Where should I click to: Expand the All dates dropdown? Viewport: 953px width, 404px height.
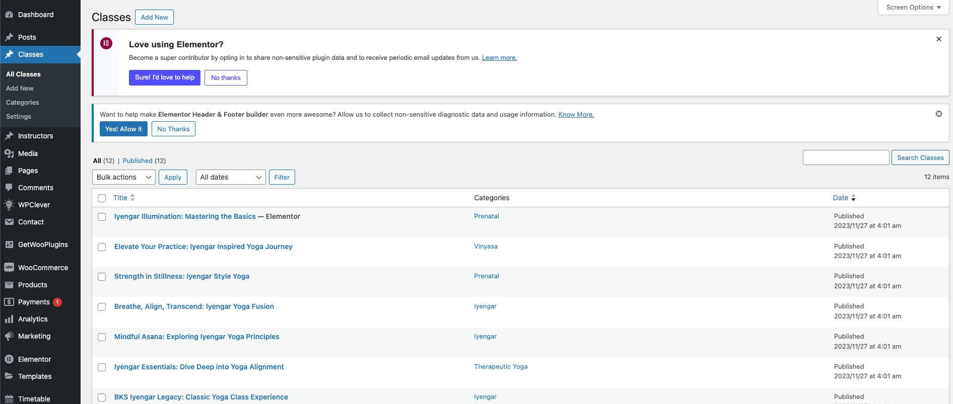230,177
